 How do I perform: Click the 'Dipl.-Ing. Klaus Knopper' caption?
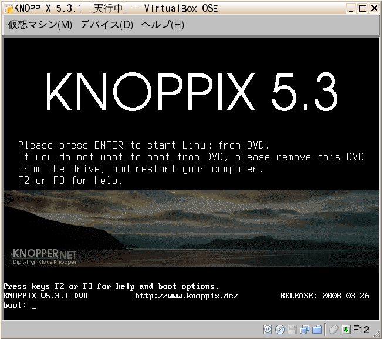(x=45, y=262)
